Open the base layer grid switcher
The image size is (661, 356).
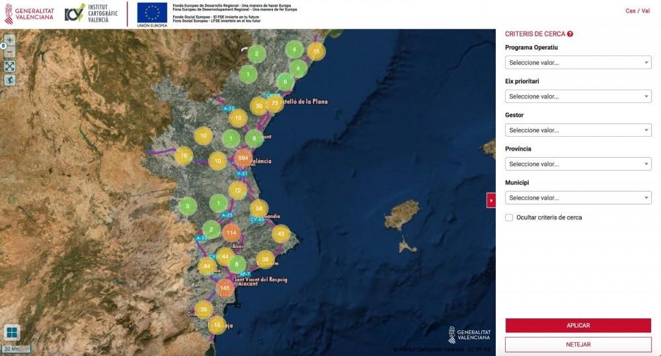click(x=12, y=332)
